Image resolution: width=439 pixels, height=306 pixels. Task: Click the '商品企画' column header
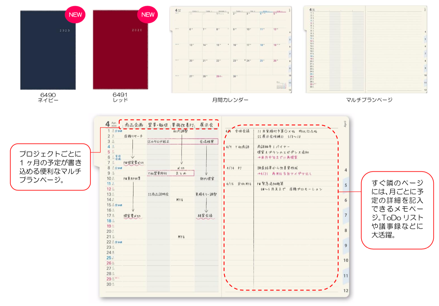coord(134,125)
